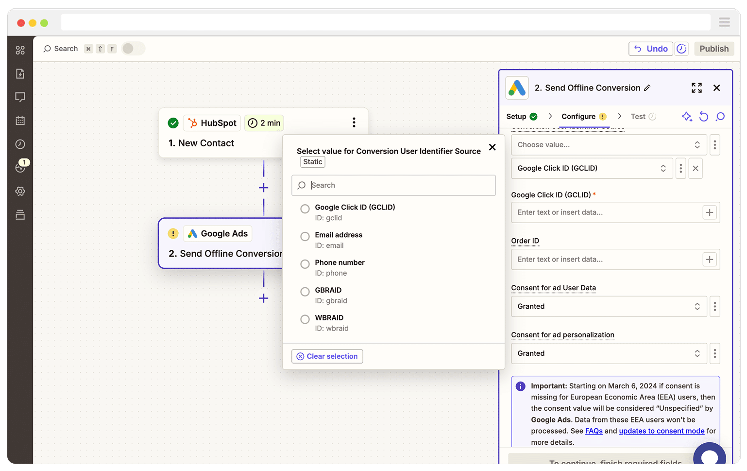Open the versions stack icon in sidebar

pyautogui.click(x=20, y=215)
